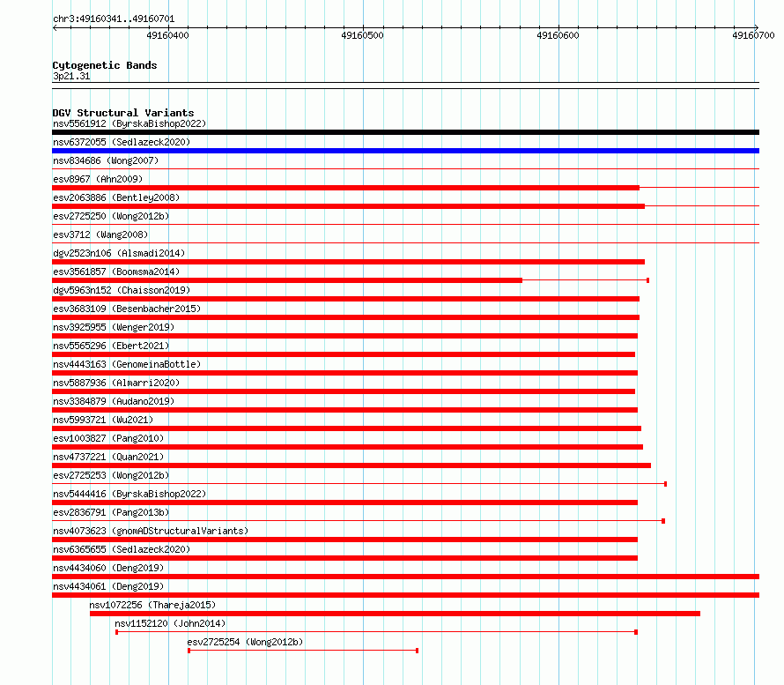The image size is (784, 685).
Task: Click the chr3:49160341..49160701 coordinates label
Action: (114, 19)
